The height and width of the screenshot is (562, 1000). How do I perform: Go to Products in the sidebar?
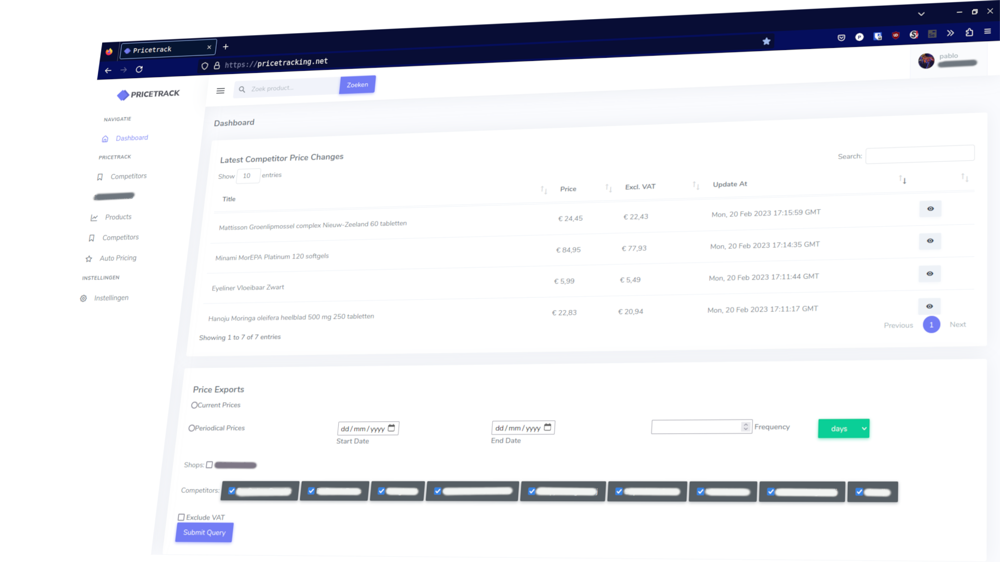[118, 217]
